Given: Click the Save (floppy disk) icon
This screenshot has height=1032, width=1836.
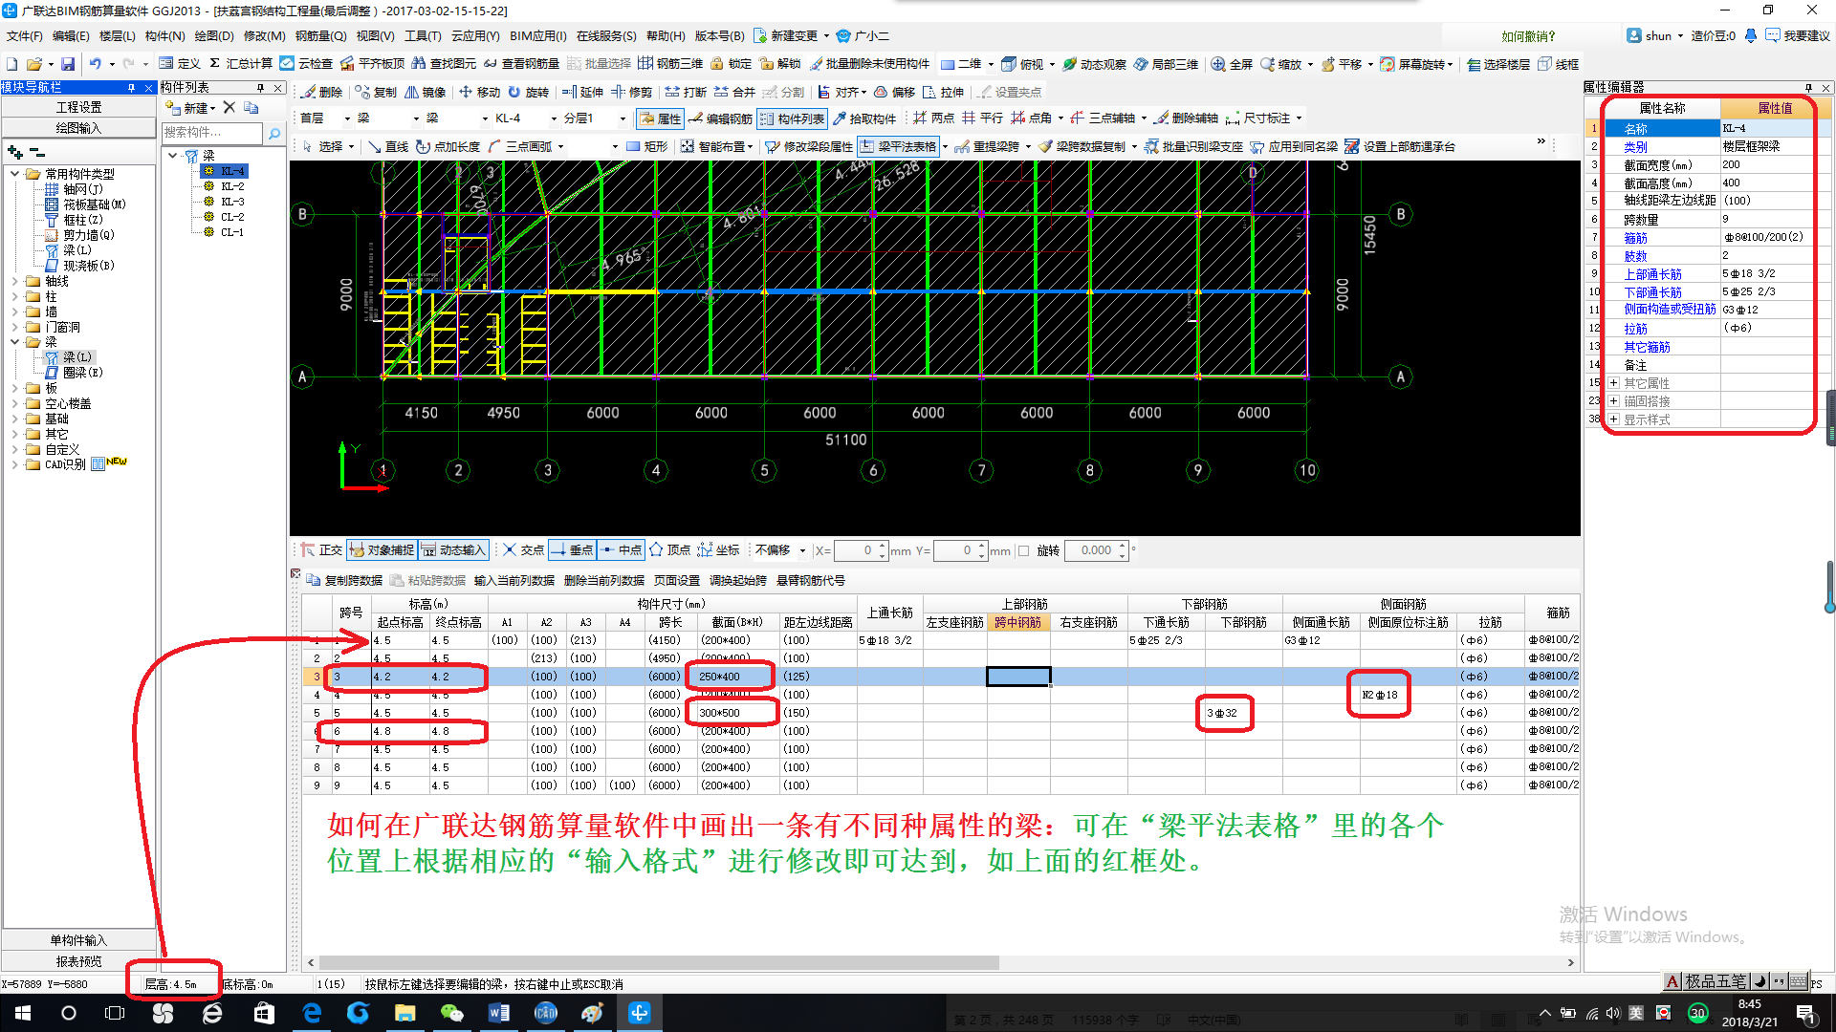Looking at the screenshot, I should (68, 64).
